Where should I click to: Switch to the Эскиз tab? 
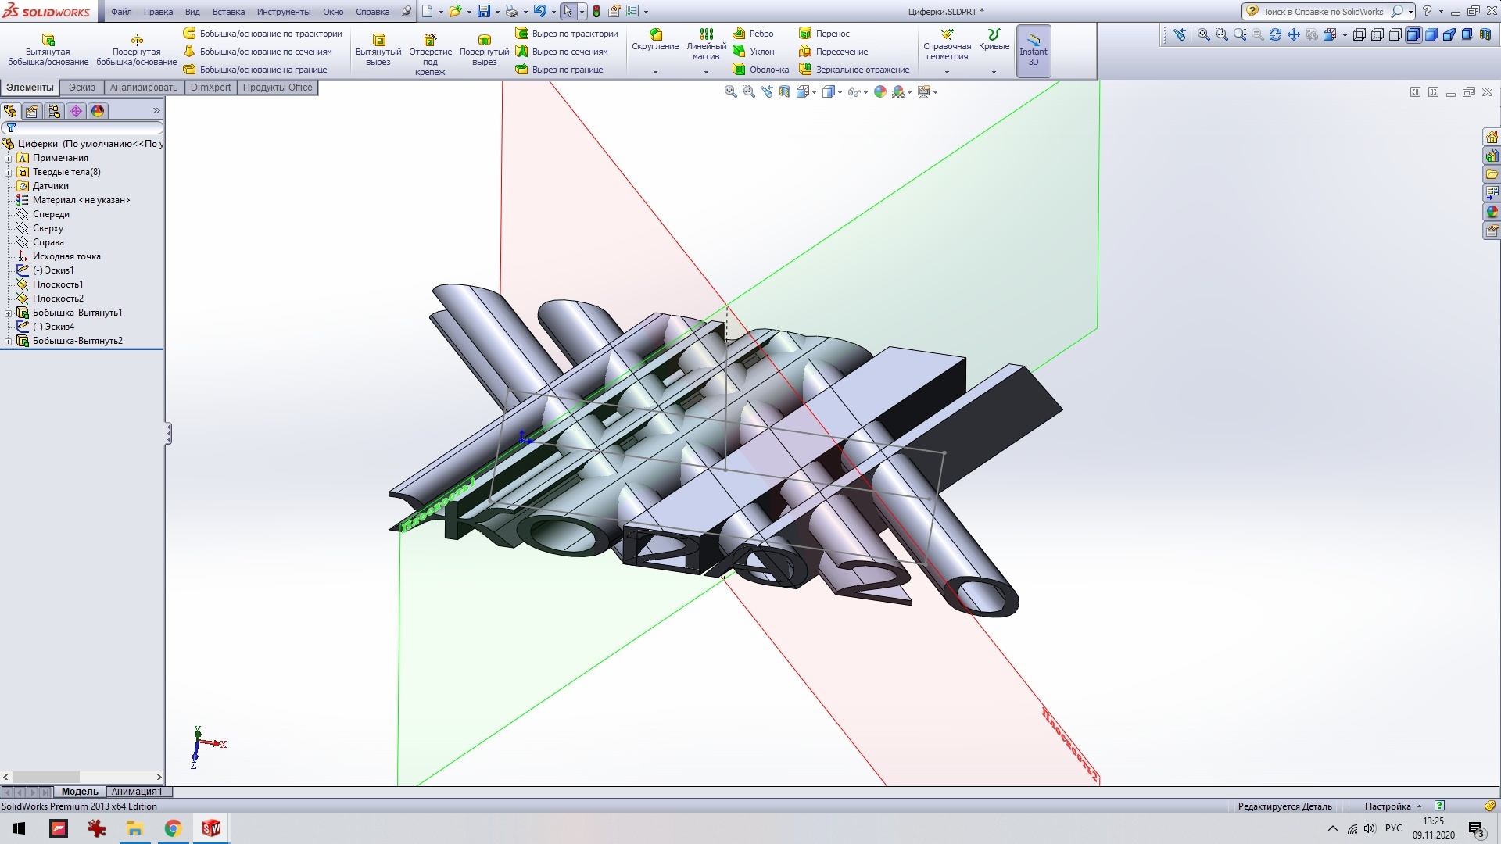[82, 88]
